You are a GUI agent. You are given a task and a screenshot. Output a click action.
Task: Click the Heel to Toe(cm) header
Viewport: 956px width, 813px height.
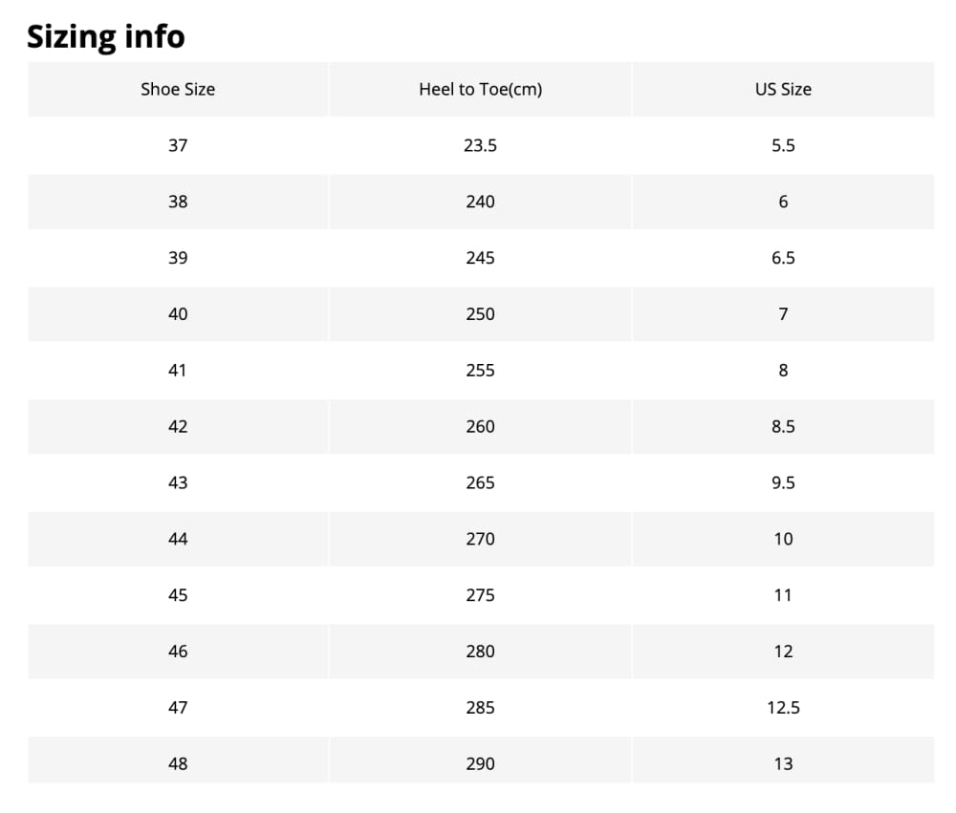point(481,89)
